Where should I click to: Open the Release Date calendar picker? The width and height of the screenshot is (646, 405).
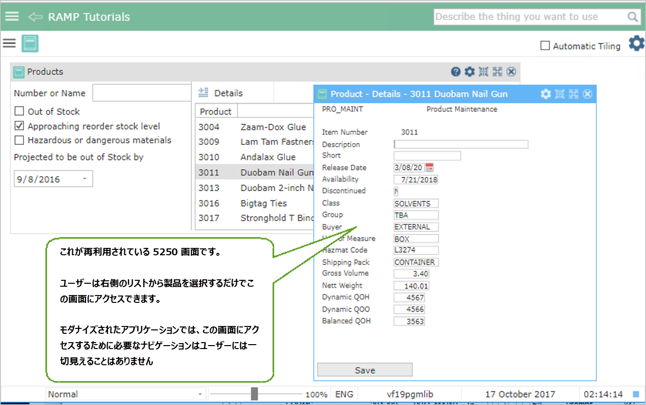pyautogui.click(x=430, y=167)
